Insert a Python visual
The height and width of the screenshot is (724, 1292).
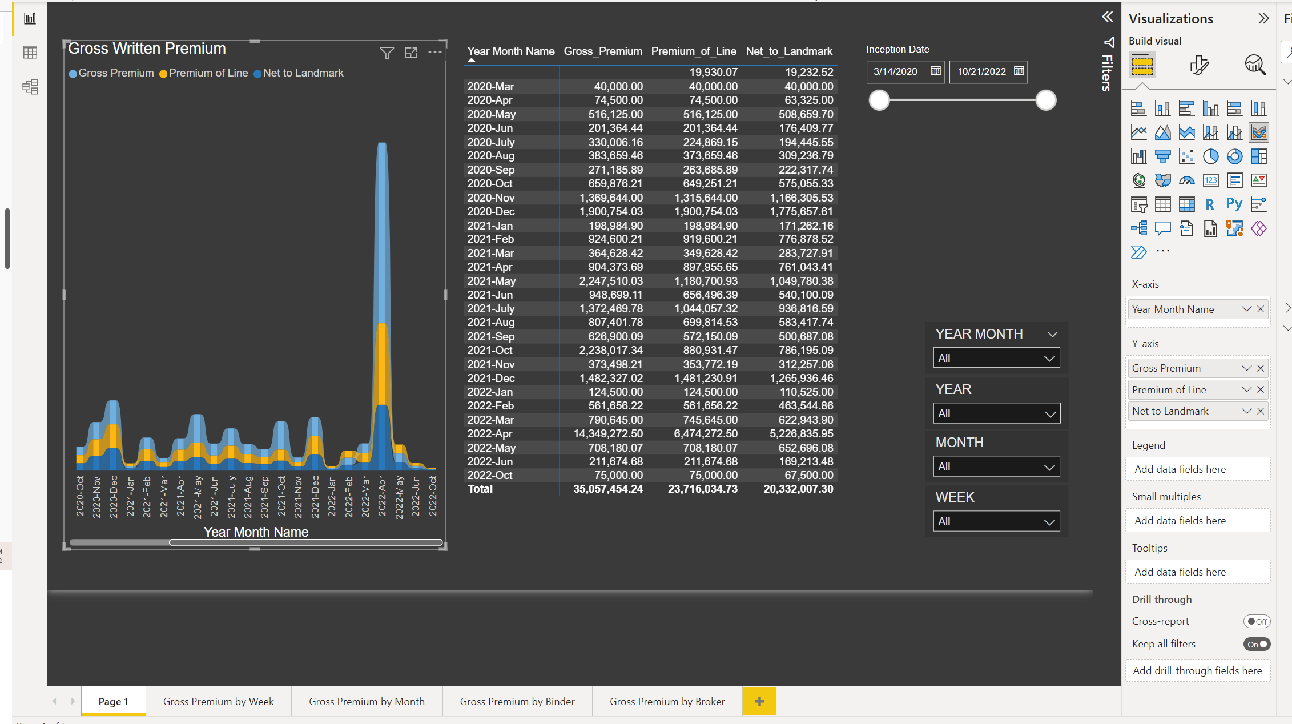pos(1234,204)
